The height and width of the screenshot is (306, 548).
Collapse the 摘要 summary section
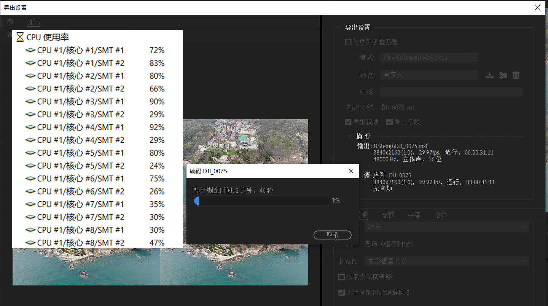(350, 136)
